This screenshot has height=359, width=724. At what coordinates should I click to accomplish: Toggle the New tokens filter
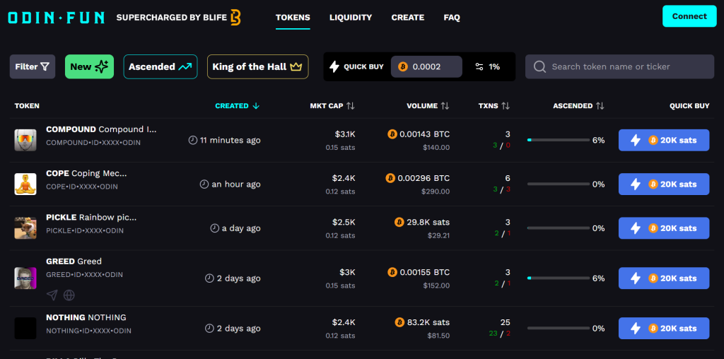pos(89,67)
